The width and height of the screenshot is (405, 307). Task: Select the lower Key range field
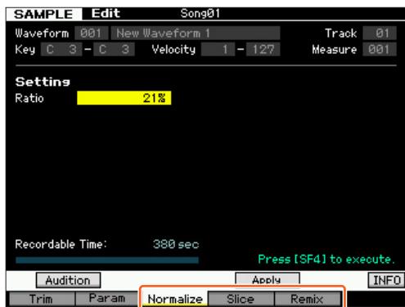[x=61, y=49]
